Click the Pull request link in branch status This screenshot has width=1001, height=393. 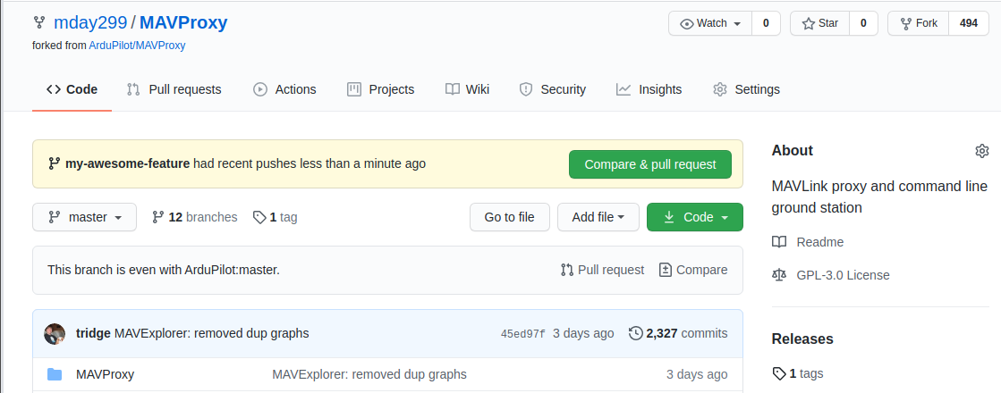click(x=603, y=270)
